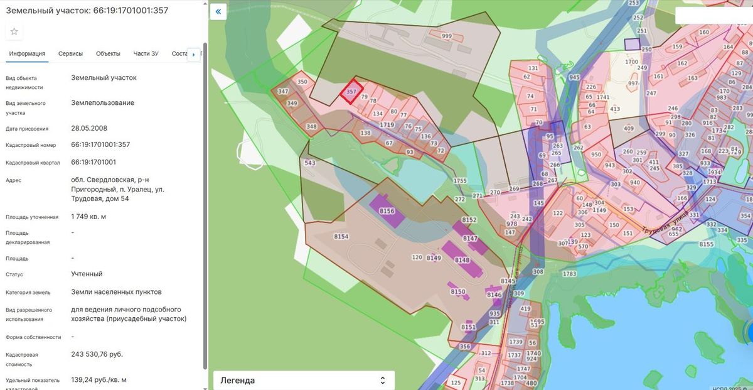
Task: Select parcel 162 on the map
Action: pyautogui.click(x=683, y=63)
